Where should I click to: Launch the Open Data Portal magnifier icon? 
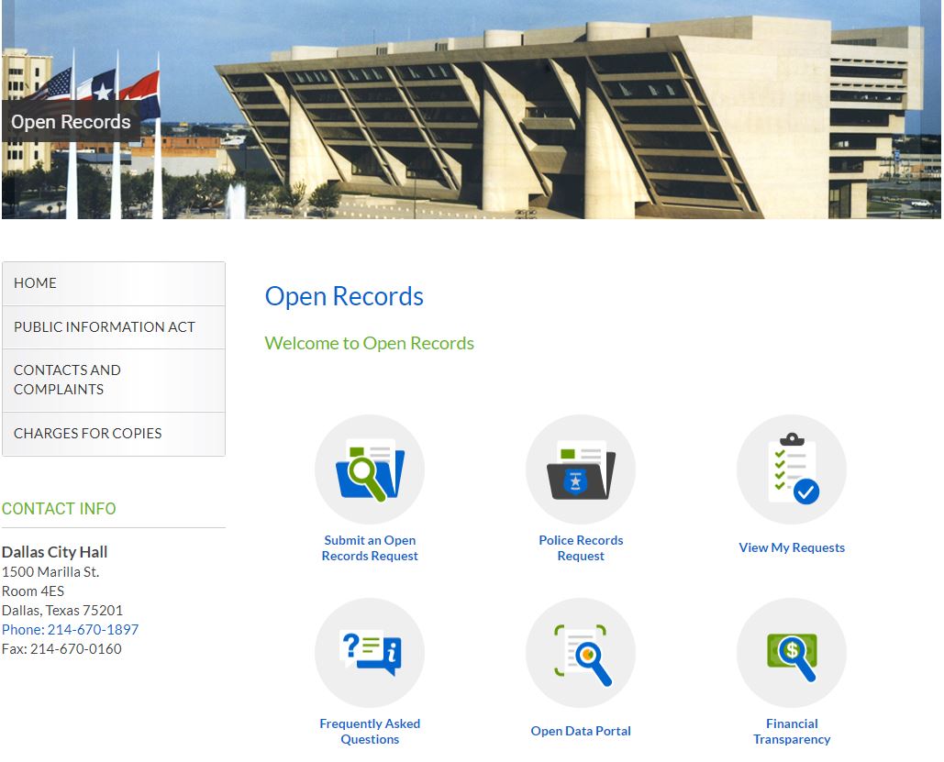[x=581, y=653]
